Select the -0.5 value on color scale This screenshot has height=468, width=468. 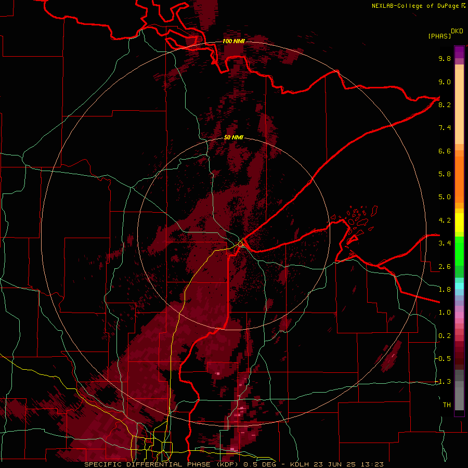click(x=443, y=359)
